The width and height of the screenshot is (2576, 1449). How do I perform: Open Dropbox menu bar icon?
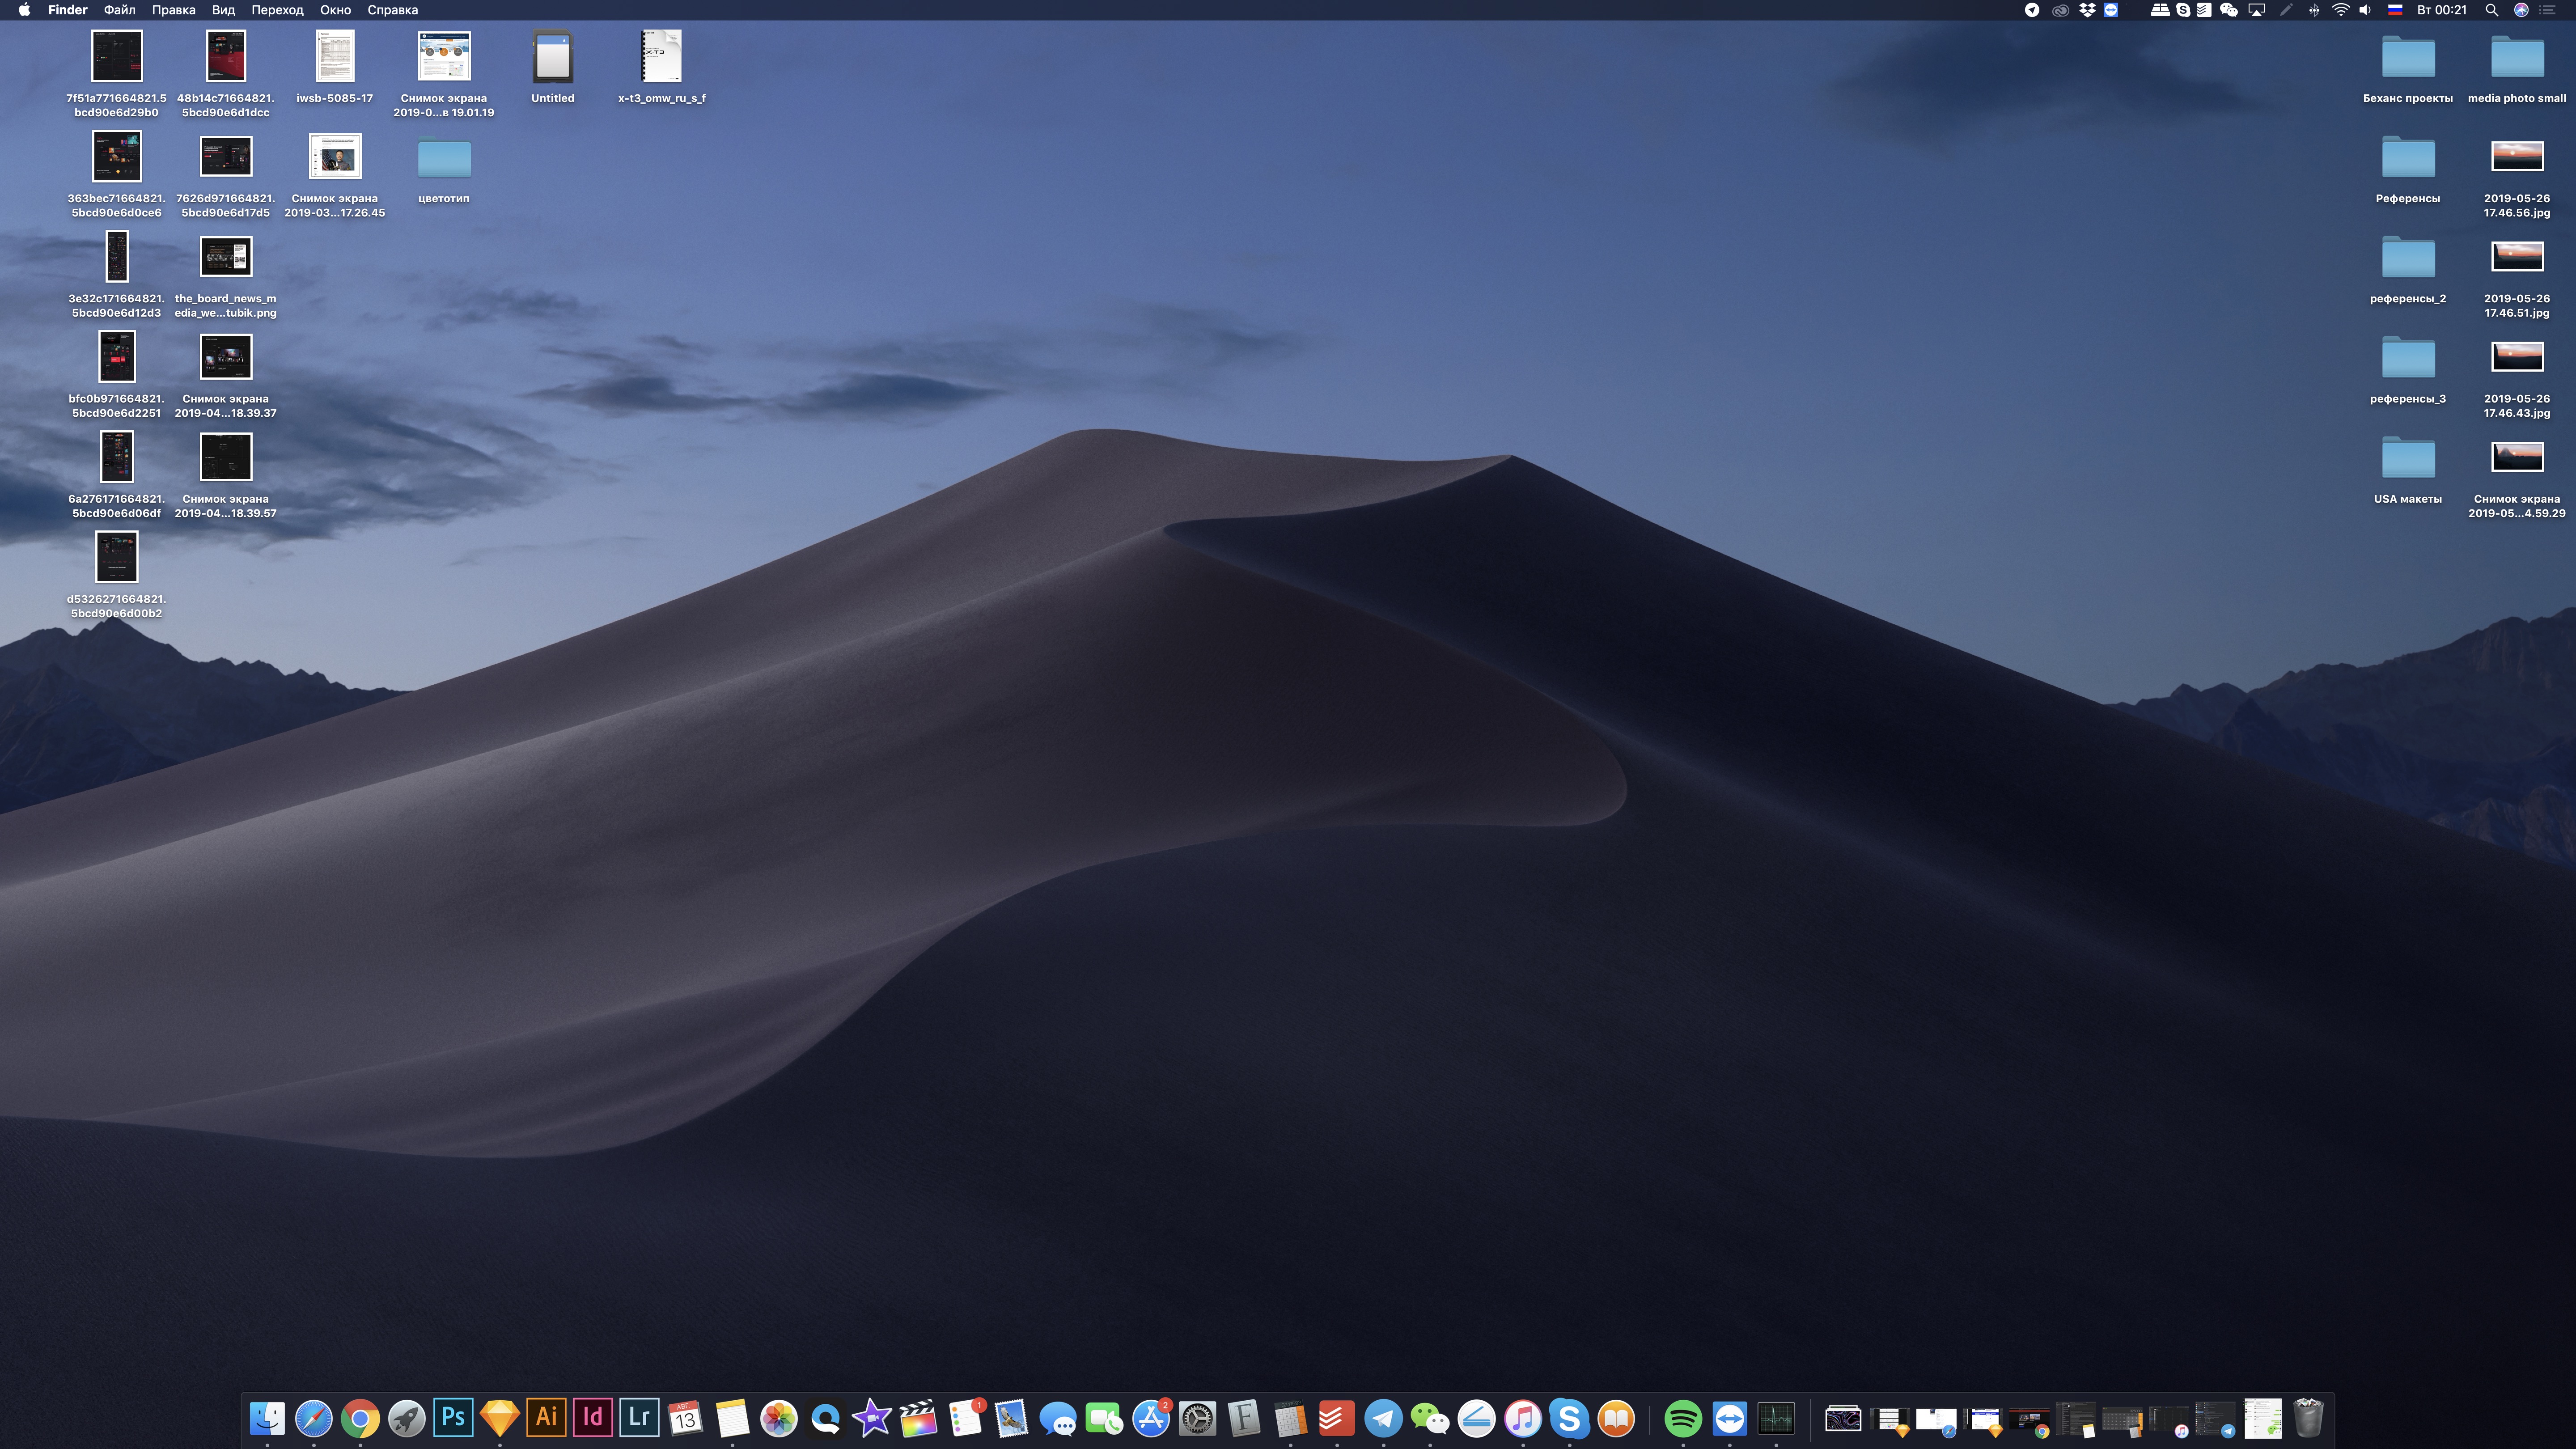(x=2087, y=10)
